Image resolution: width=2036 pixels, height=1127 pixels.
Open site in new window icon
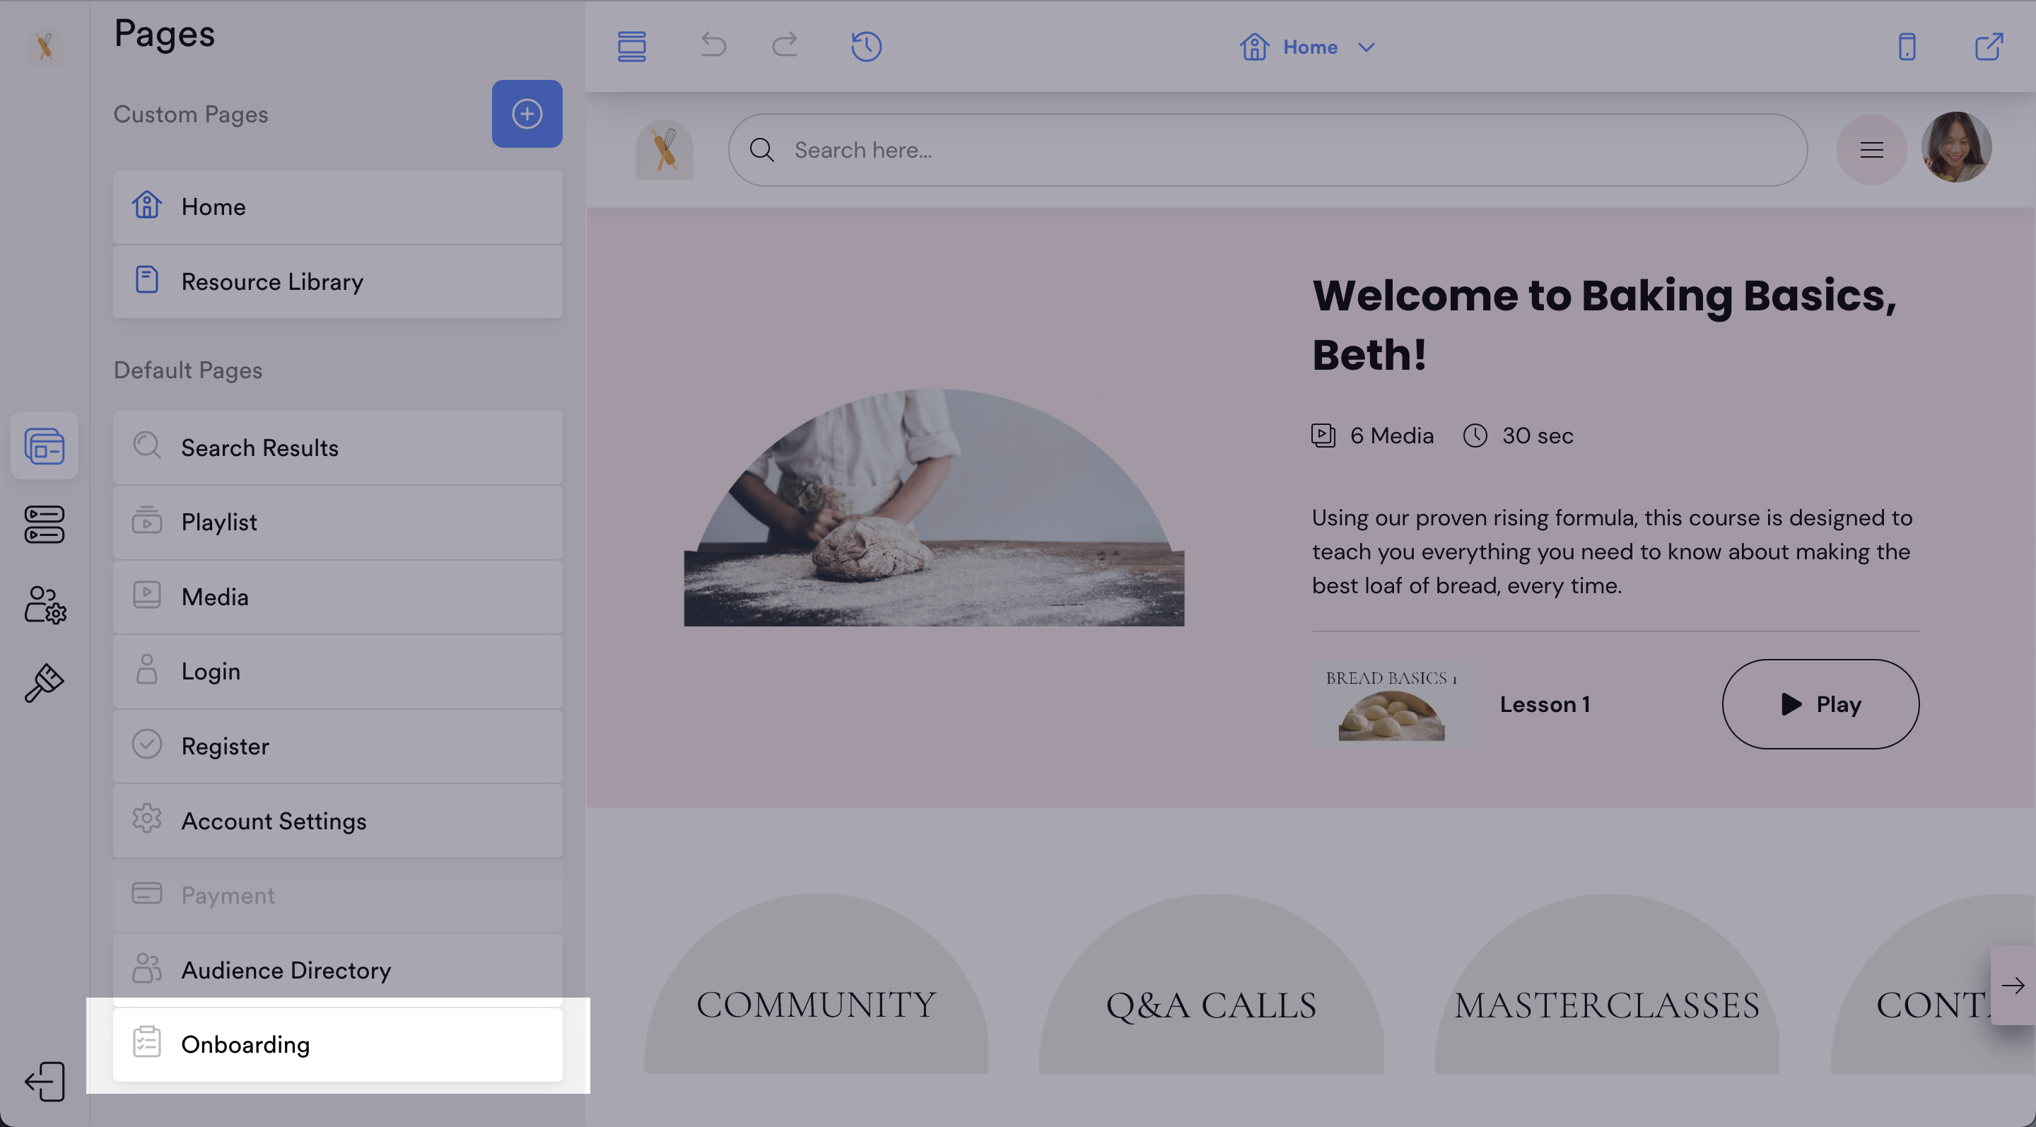point(1988,47)
